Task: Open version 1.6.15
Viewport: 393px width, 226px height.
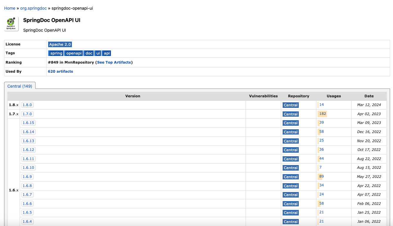Action: pyautogui.click(x=28, y=123)
